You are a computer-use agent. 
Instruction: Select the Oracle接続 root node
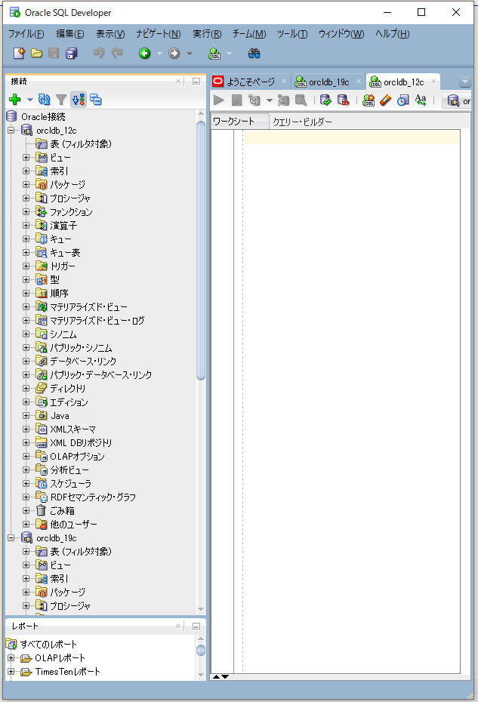pos(43,117)
